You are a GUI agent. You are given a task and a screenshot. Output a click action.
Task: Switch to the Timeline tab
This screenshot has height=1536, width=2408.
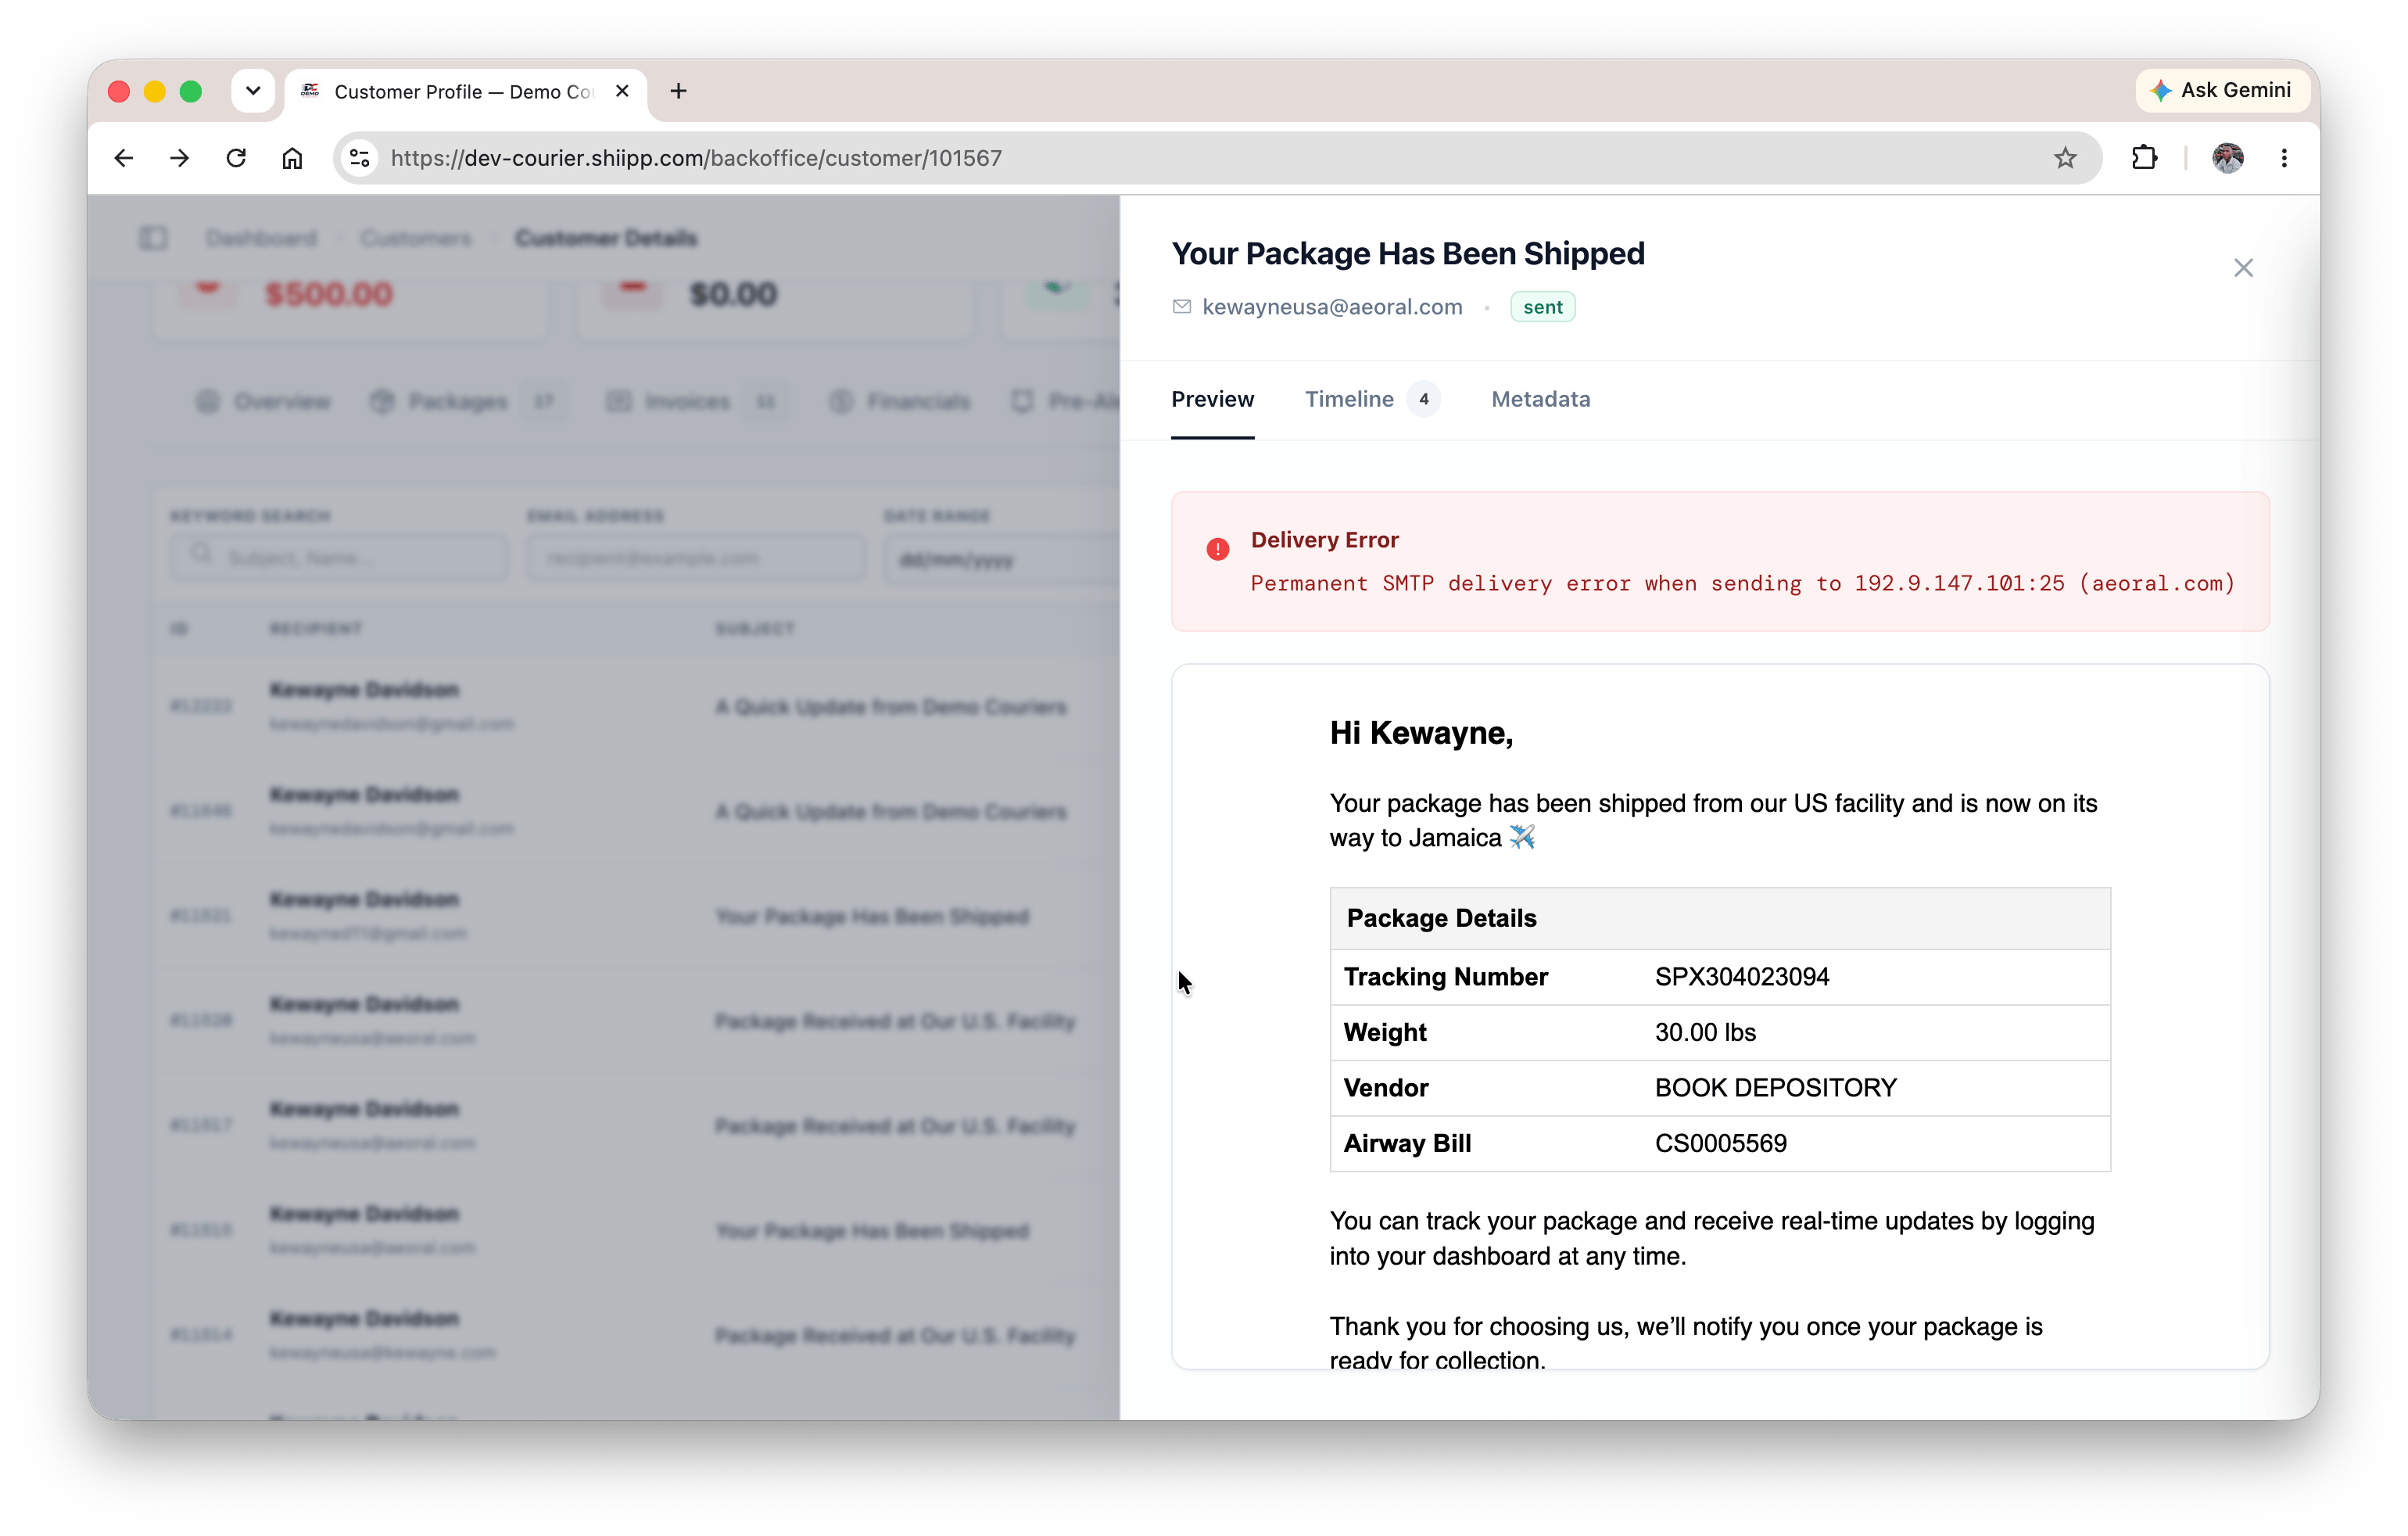[x=1371, y=400]
